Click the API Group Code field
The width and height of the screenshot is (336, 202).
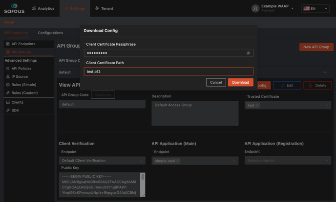(x=102, y=104)
